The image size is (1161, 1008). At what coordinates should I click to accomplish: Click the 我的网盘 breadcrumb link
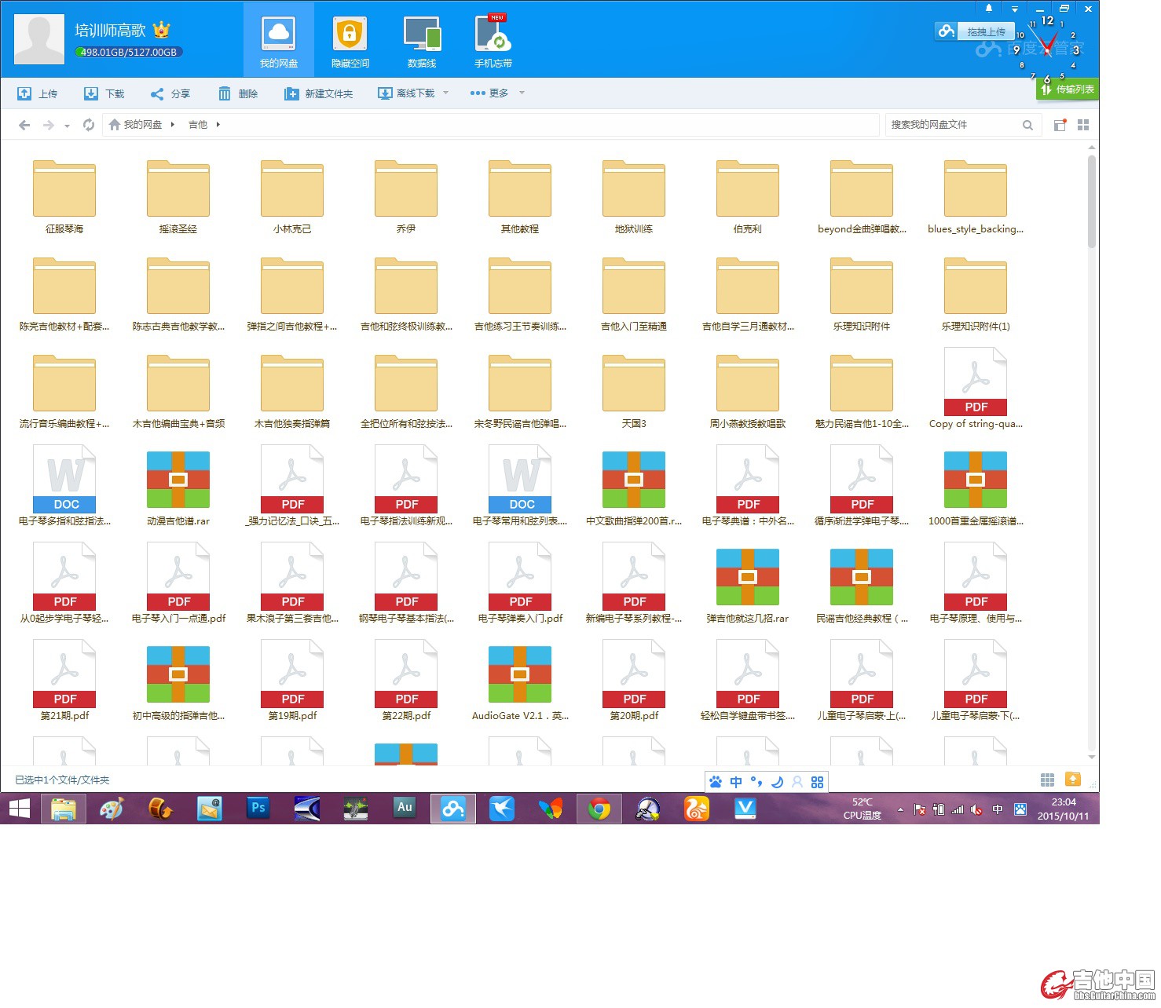[x=142, y=125]
